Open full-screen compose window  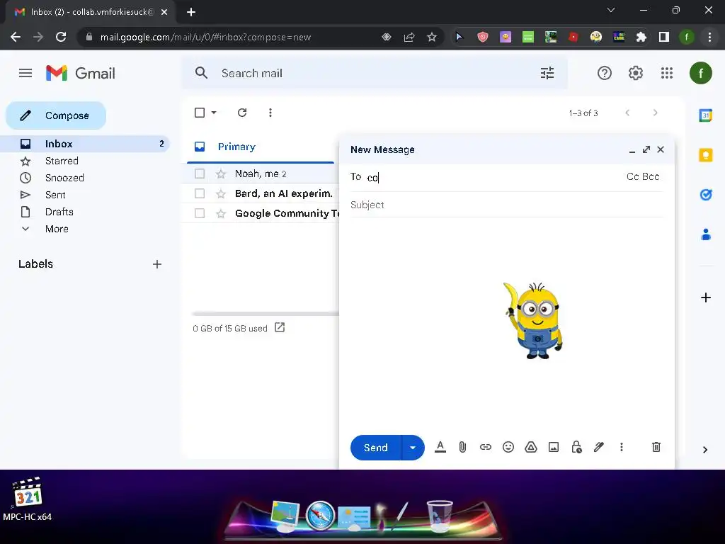pyautogui.click(x=646, y=149)
